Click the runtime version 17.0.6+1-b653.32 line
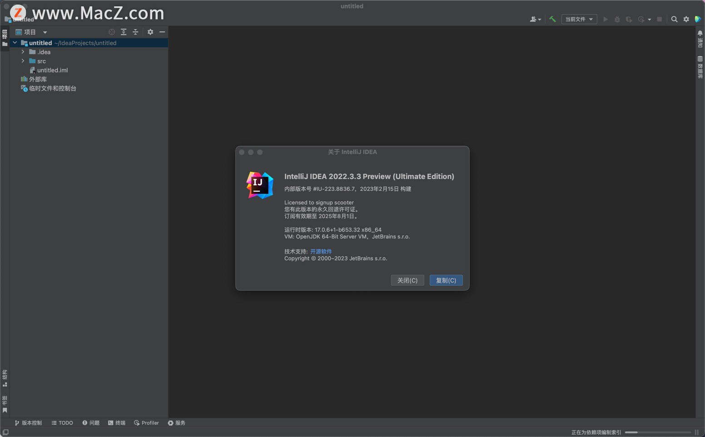This screenshot has height=437, width=705. (x=333, y=230)
